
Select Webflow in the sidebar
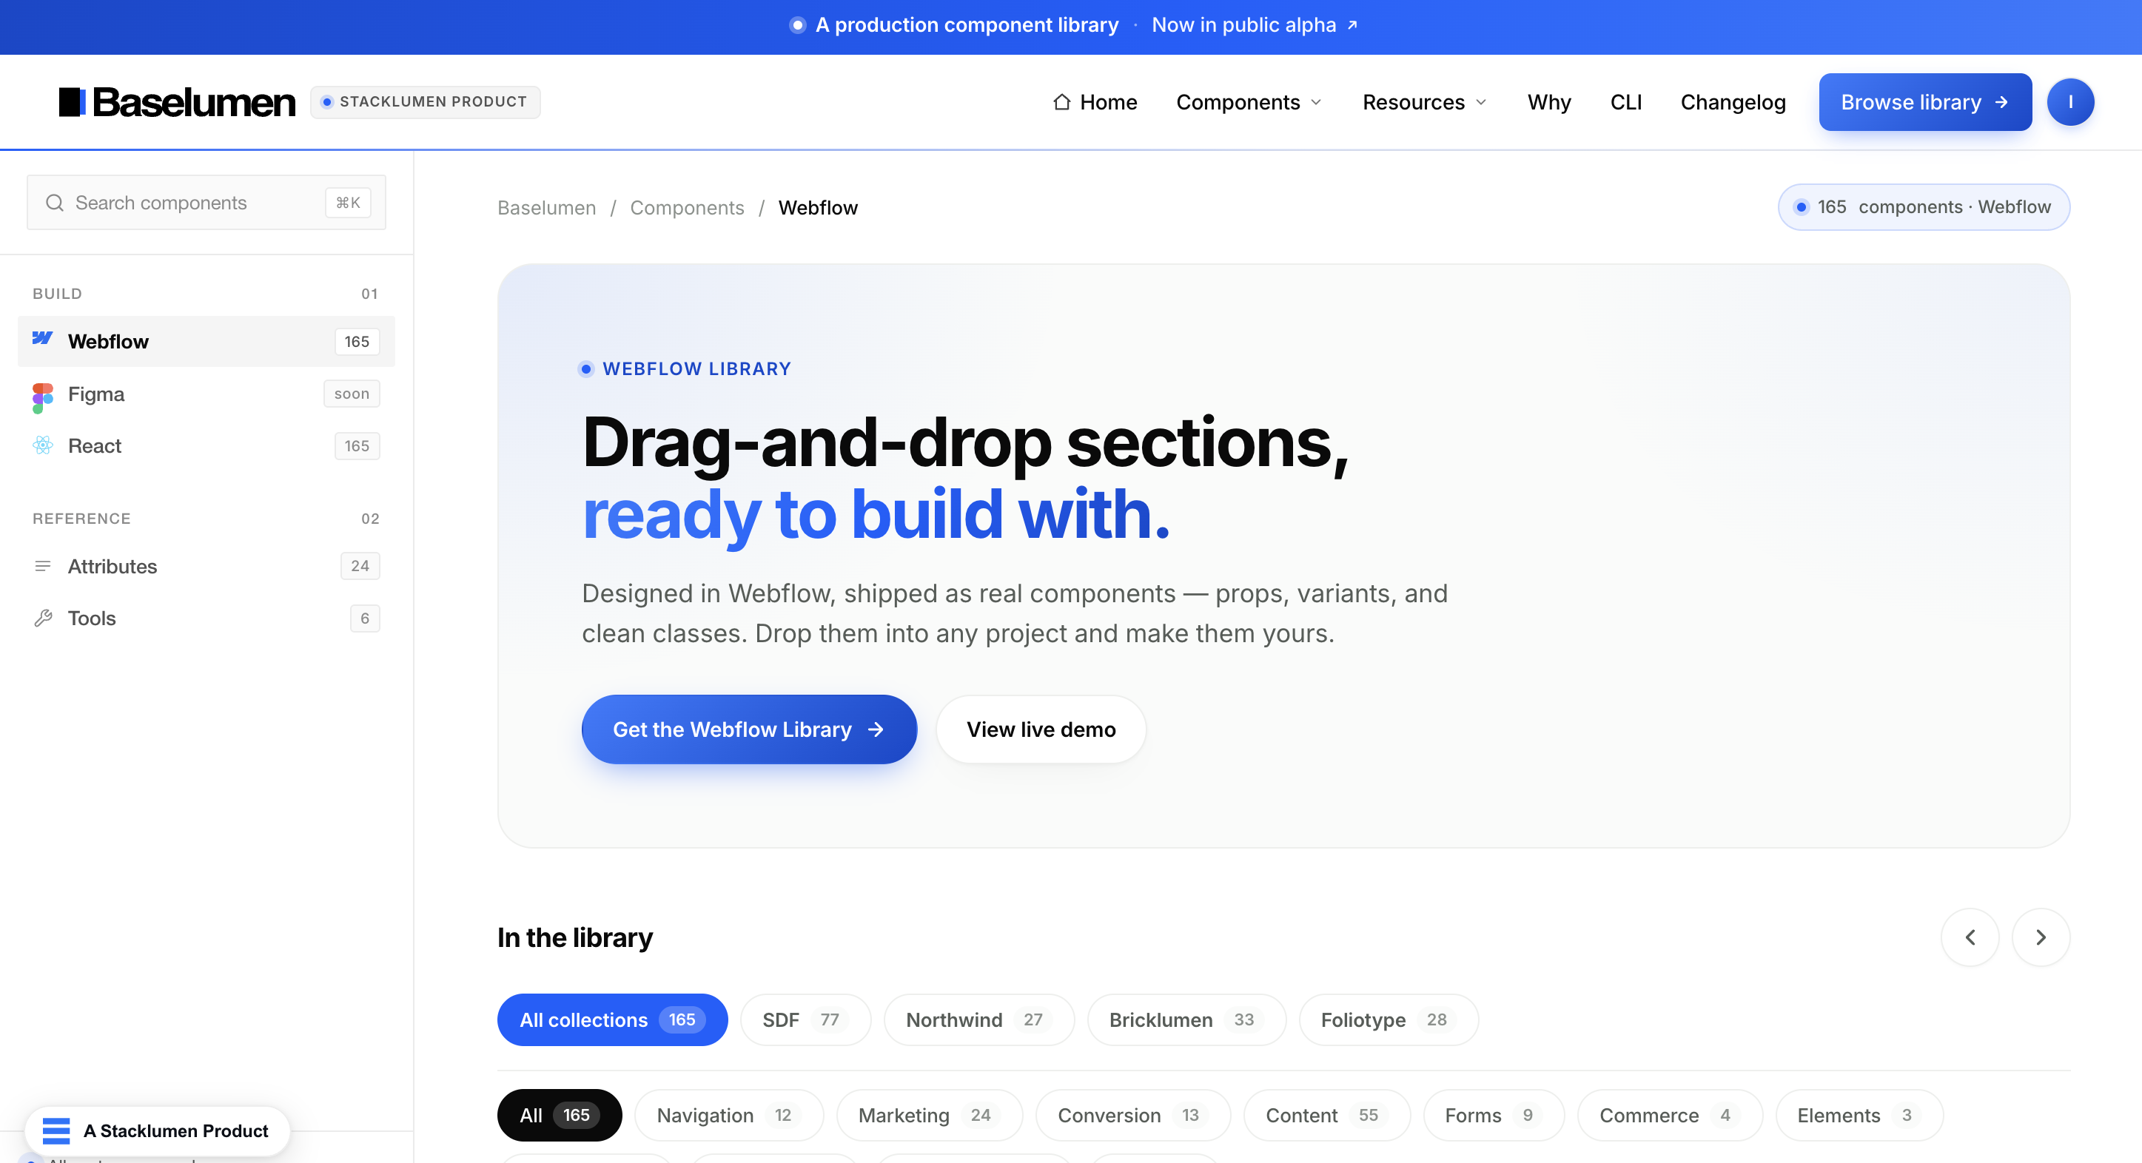[207, 341]
